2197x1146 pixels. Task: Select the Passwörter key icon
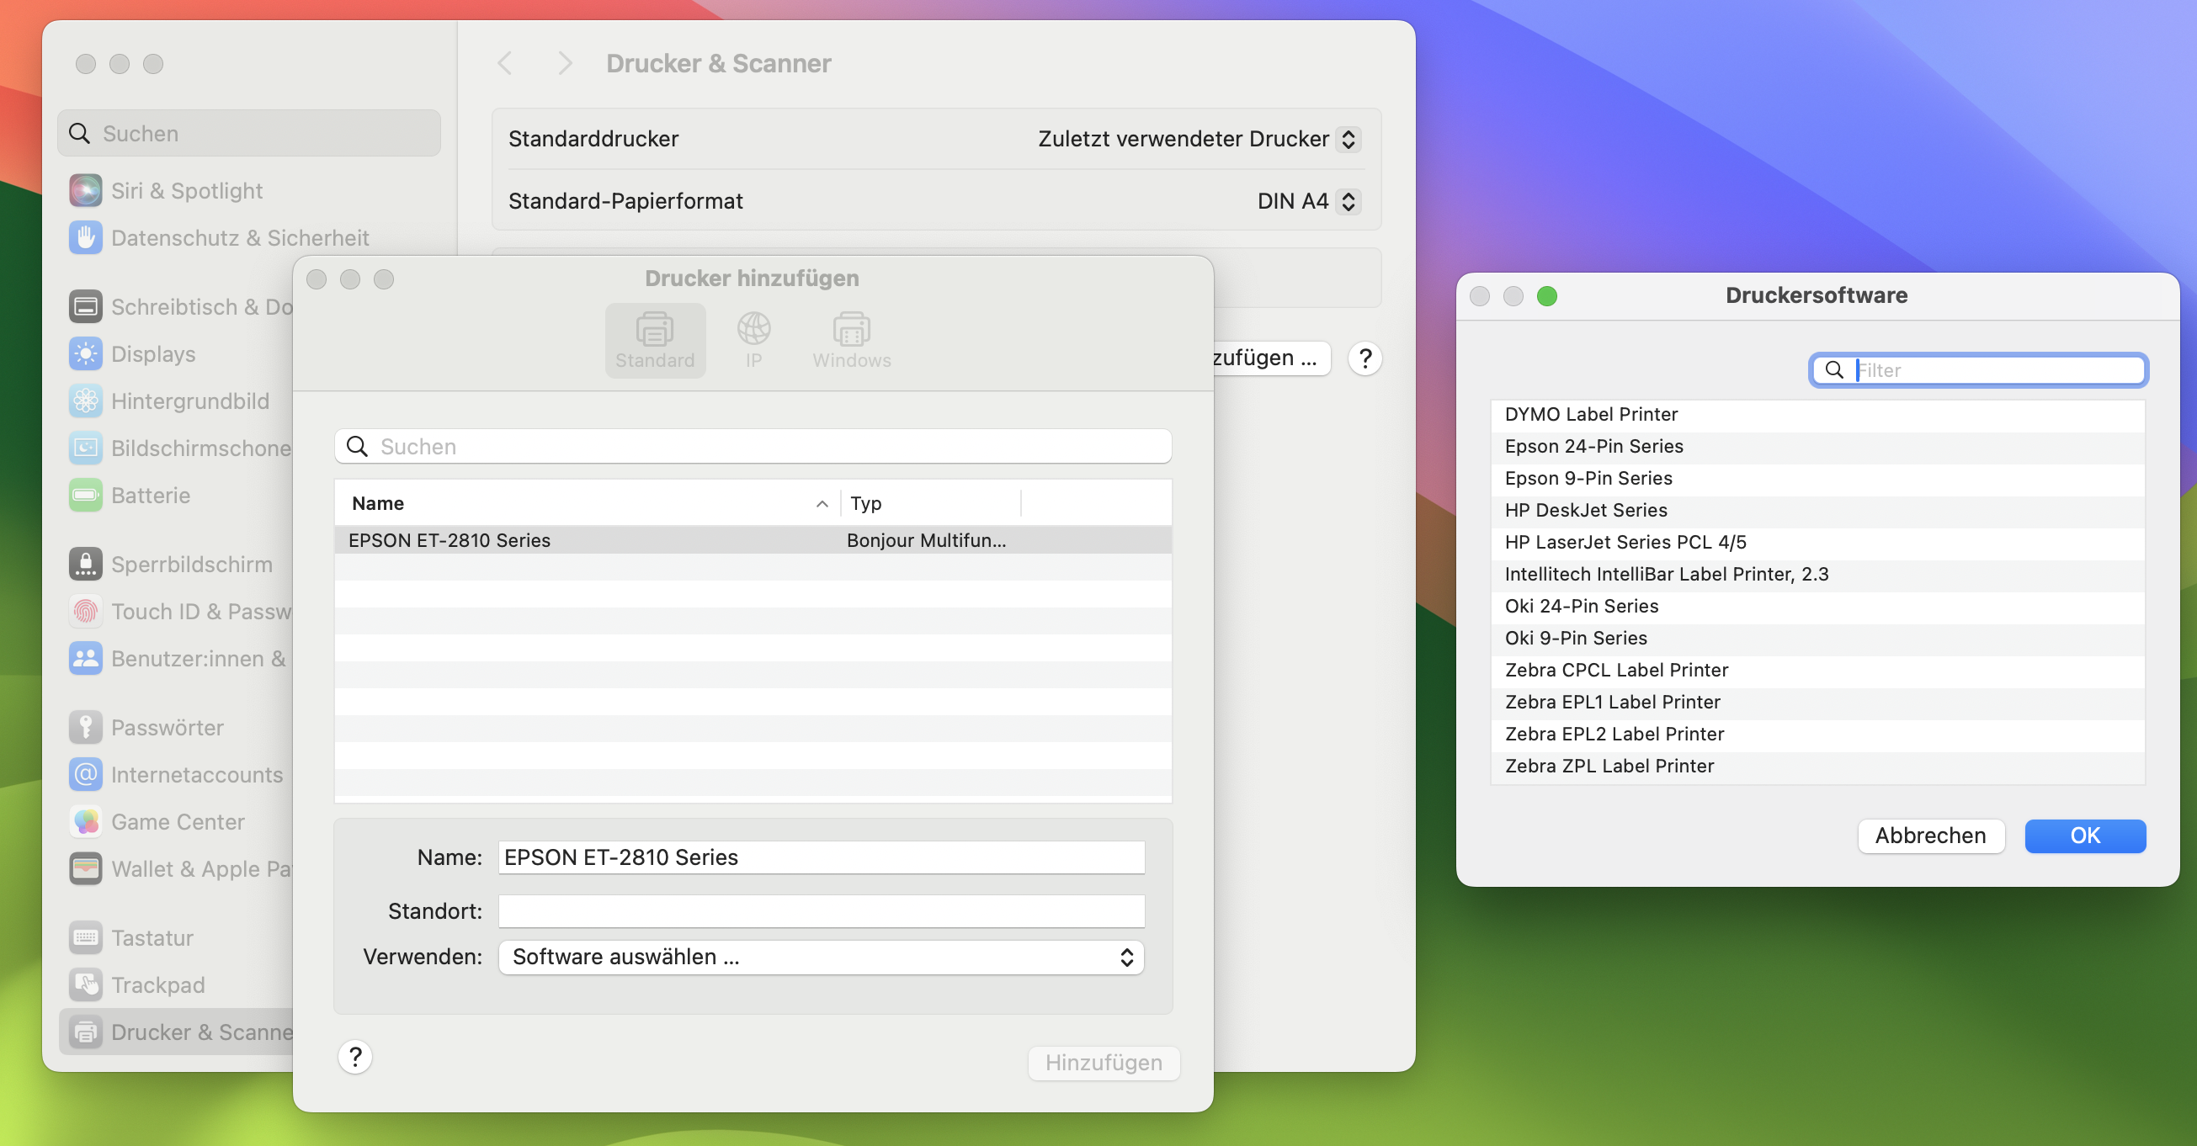point(85,727)
